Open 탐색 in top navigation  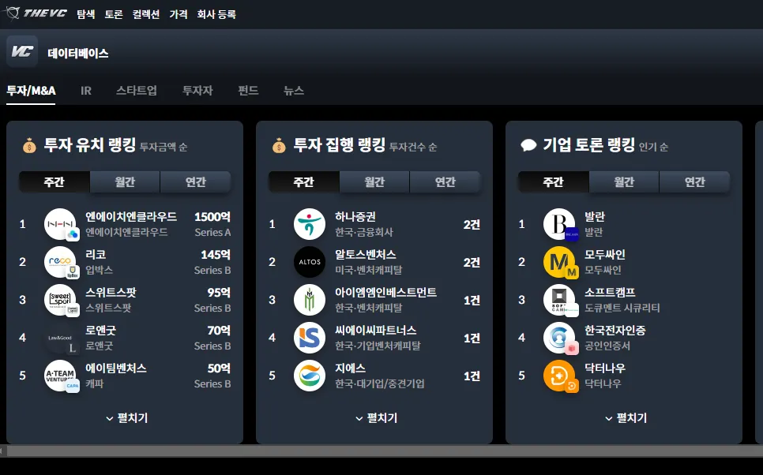coord(85,14)
